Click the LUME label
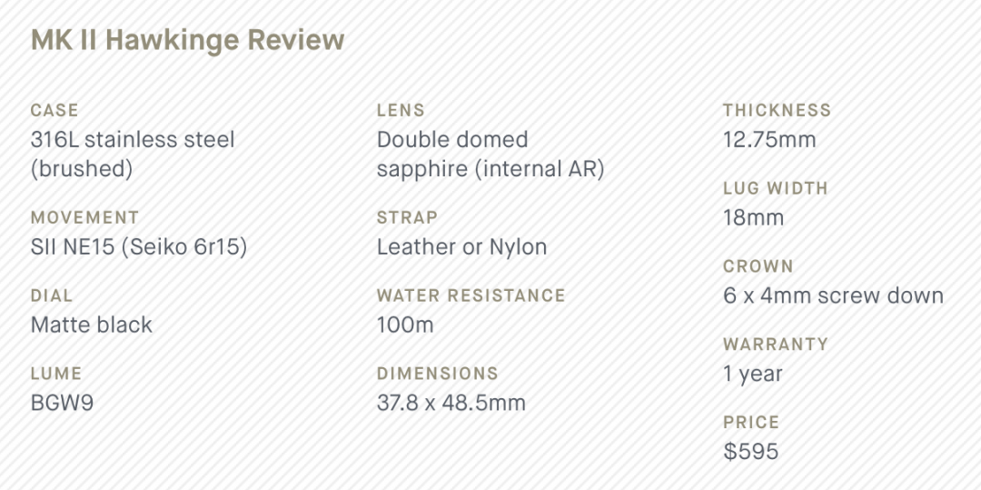 click(x=56, y=374)
